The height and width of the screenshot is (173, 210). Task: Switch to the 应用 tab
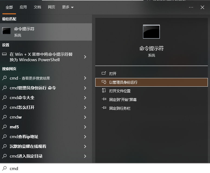(23, 7)
